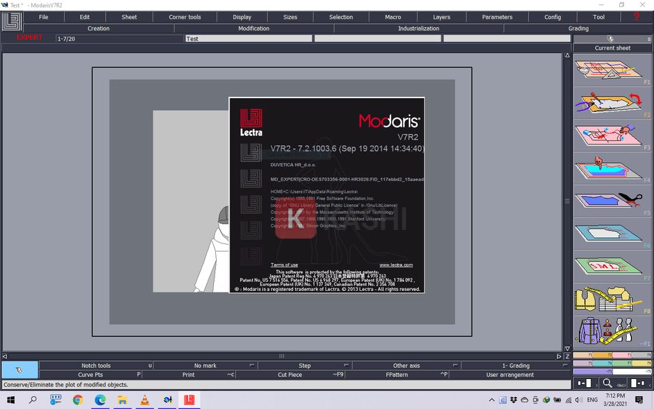This screenshot has height=409, width=654.
Task: Choose the F5 scissors cut toolbox icon
Action: (611, 202)
